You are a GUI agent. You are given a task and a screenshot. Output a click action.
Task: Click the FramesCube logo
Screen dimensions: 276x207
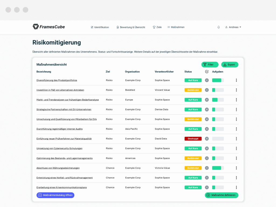point(49,27)
